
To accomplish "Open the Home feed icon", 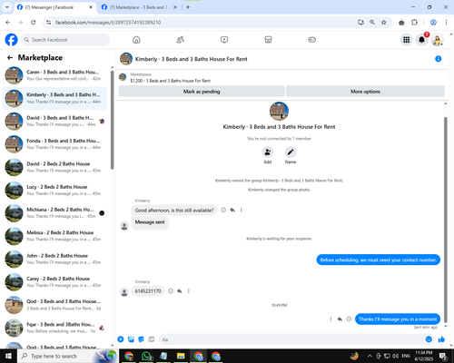I will [136, 40].
